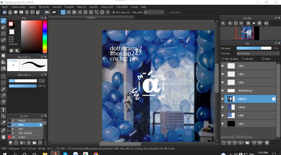Open the Cloud menu
Image resolution: width=281 pixels, height=155 pixels.
tap(134, 7)
